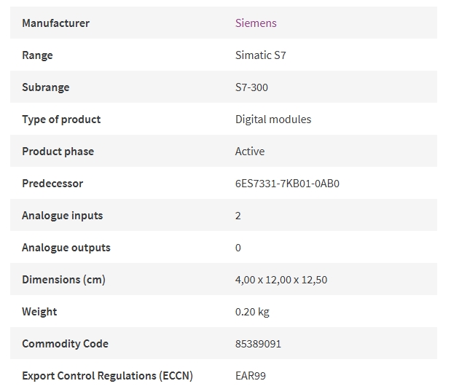Click the Manufacturer label
This screenshot has height=389, width=451.
(x=56, y=23)
